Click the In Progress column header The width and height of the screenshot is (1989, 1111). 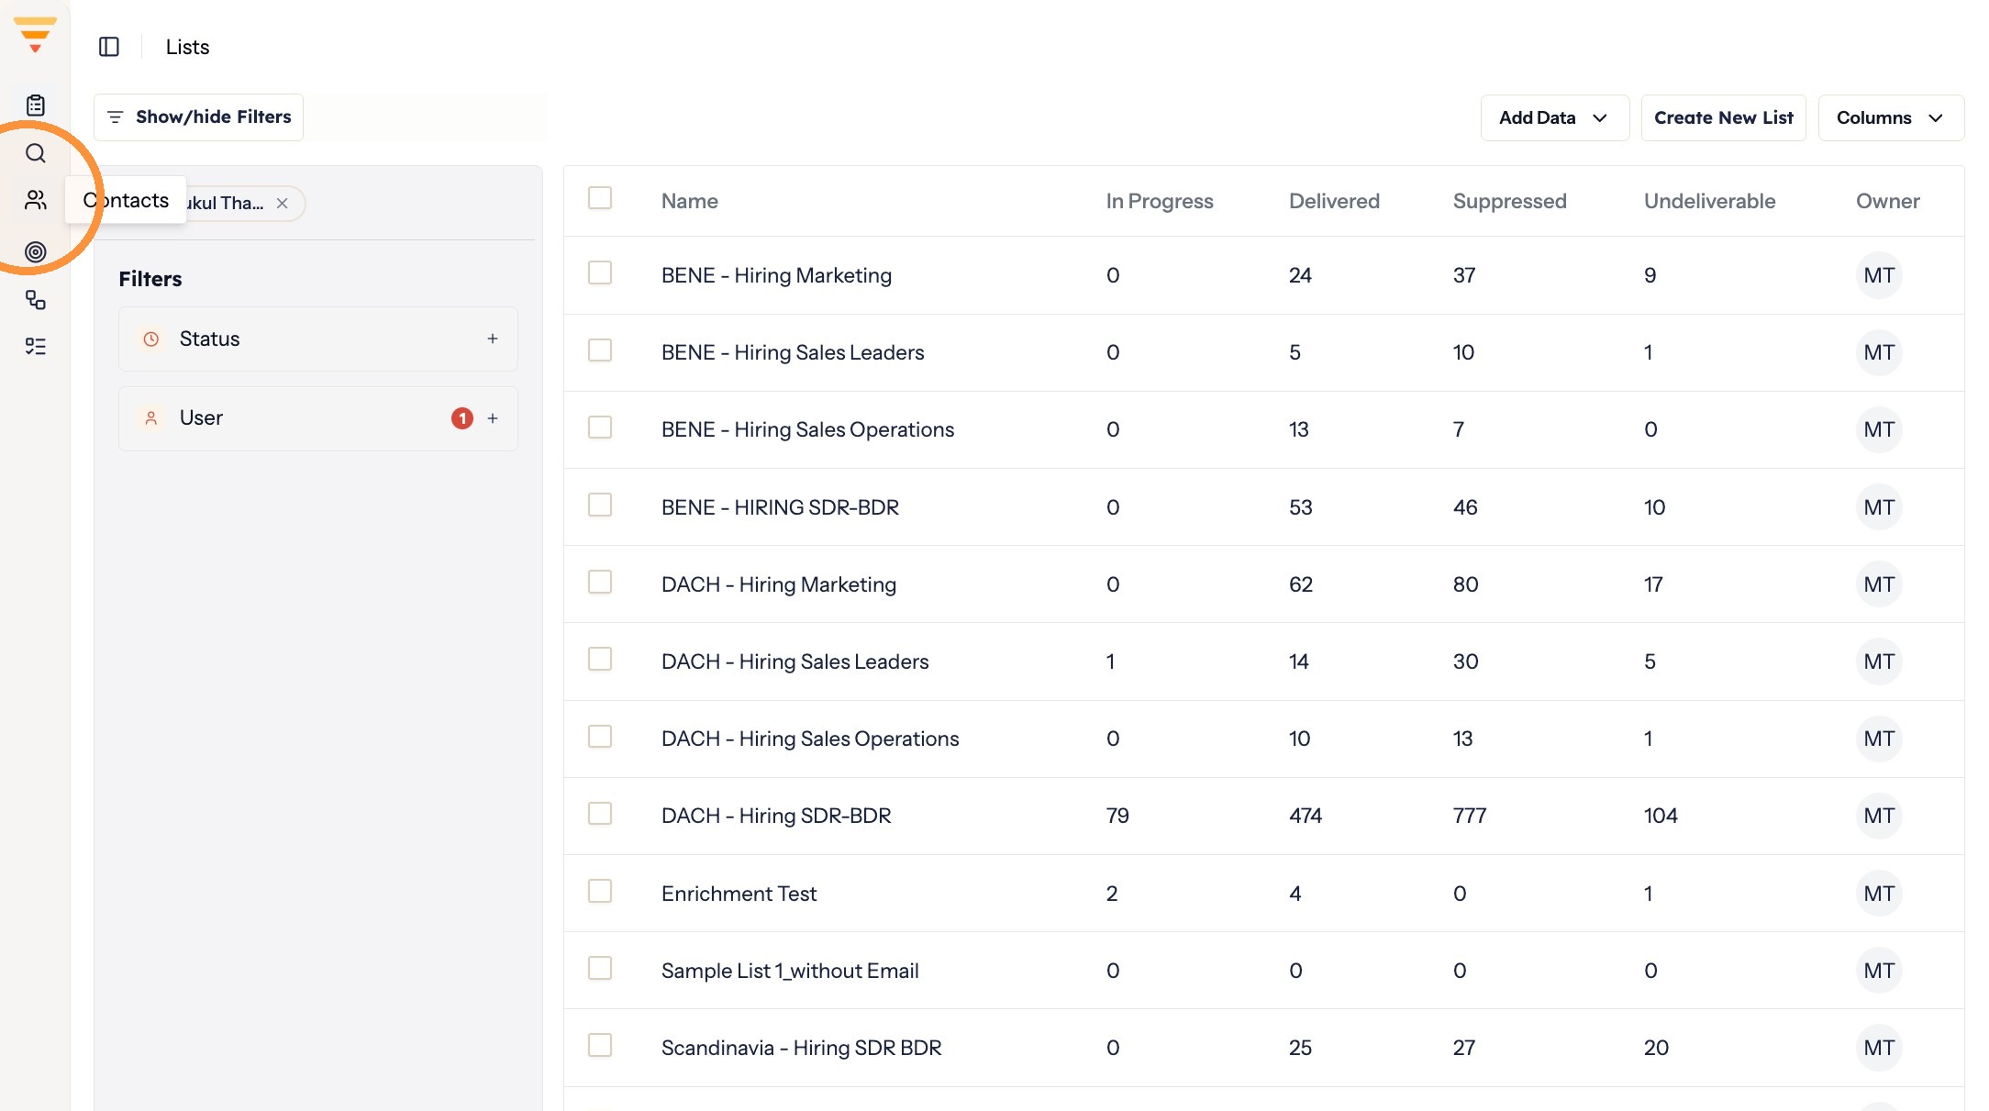coord(1160,201)
